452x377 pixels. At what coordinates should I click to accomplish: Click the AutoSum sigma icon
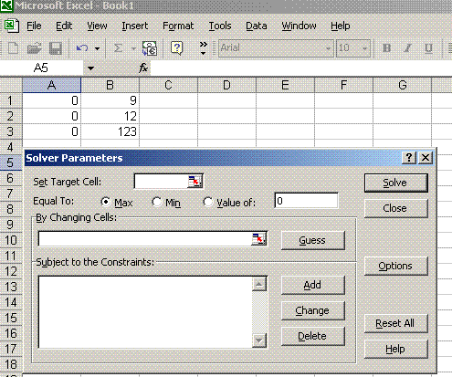(x=118, y=48)
